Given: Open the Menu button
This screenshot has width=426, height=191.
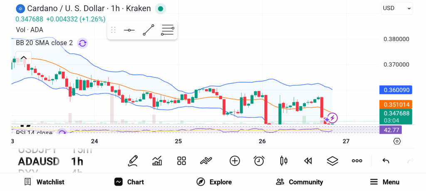Looking at the screenshot, I should coord(385,182).
